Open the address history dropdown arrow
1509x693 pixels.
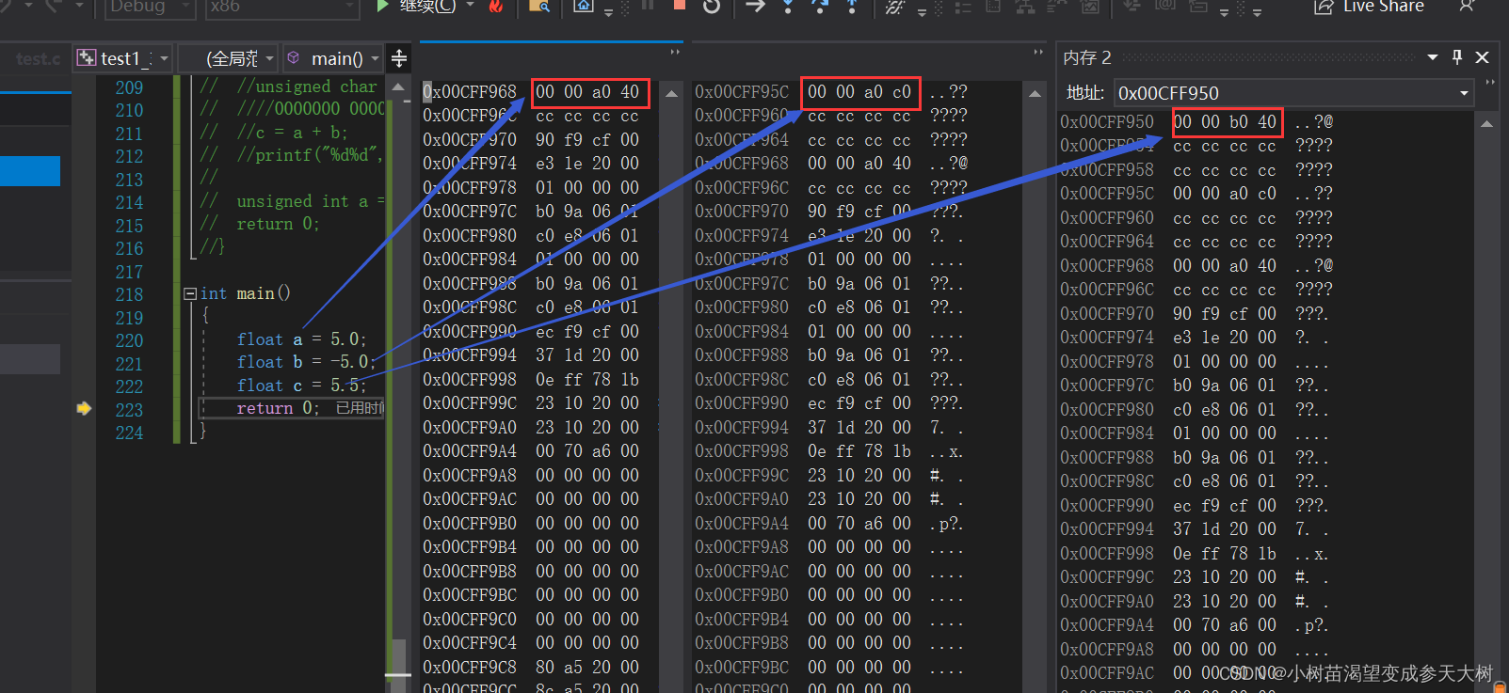(1464, 93)
